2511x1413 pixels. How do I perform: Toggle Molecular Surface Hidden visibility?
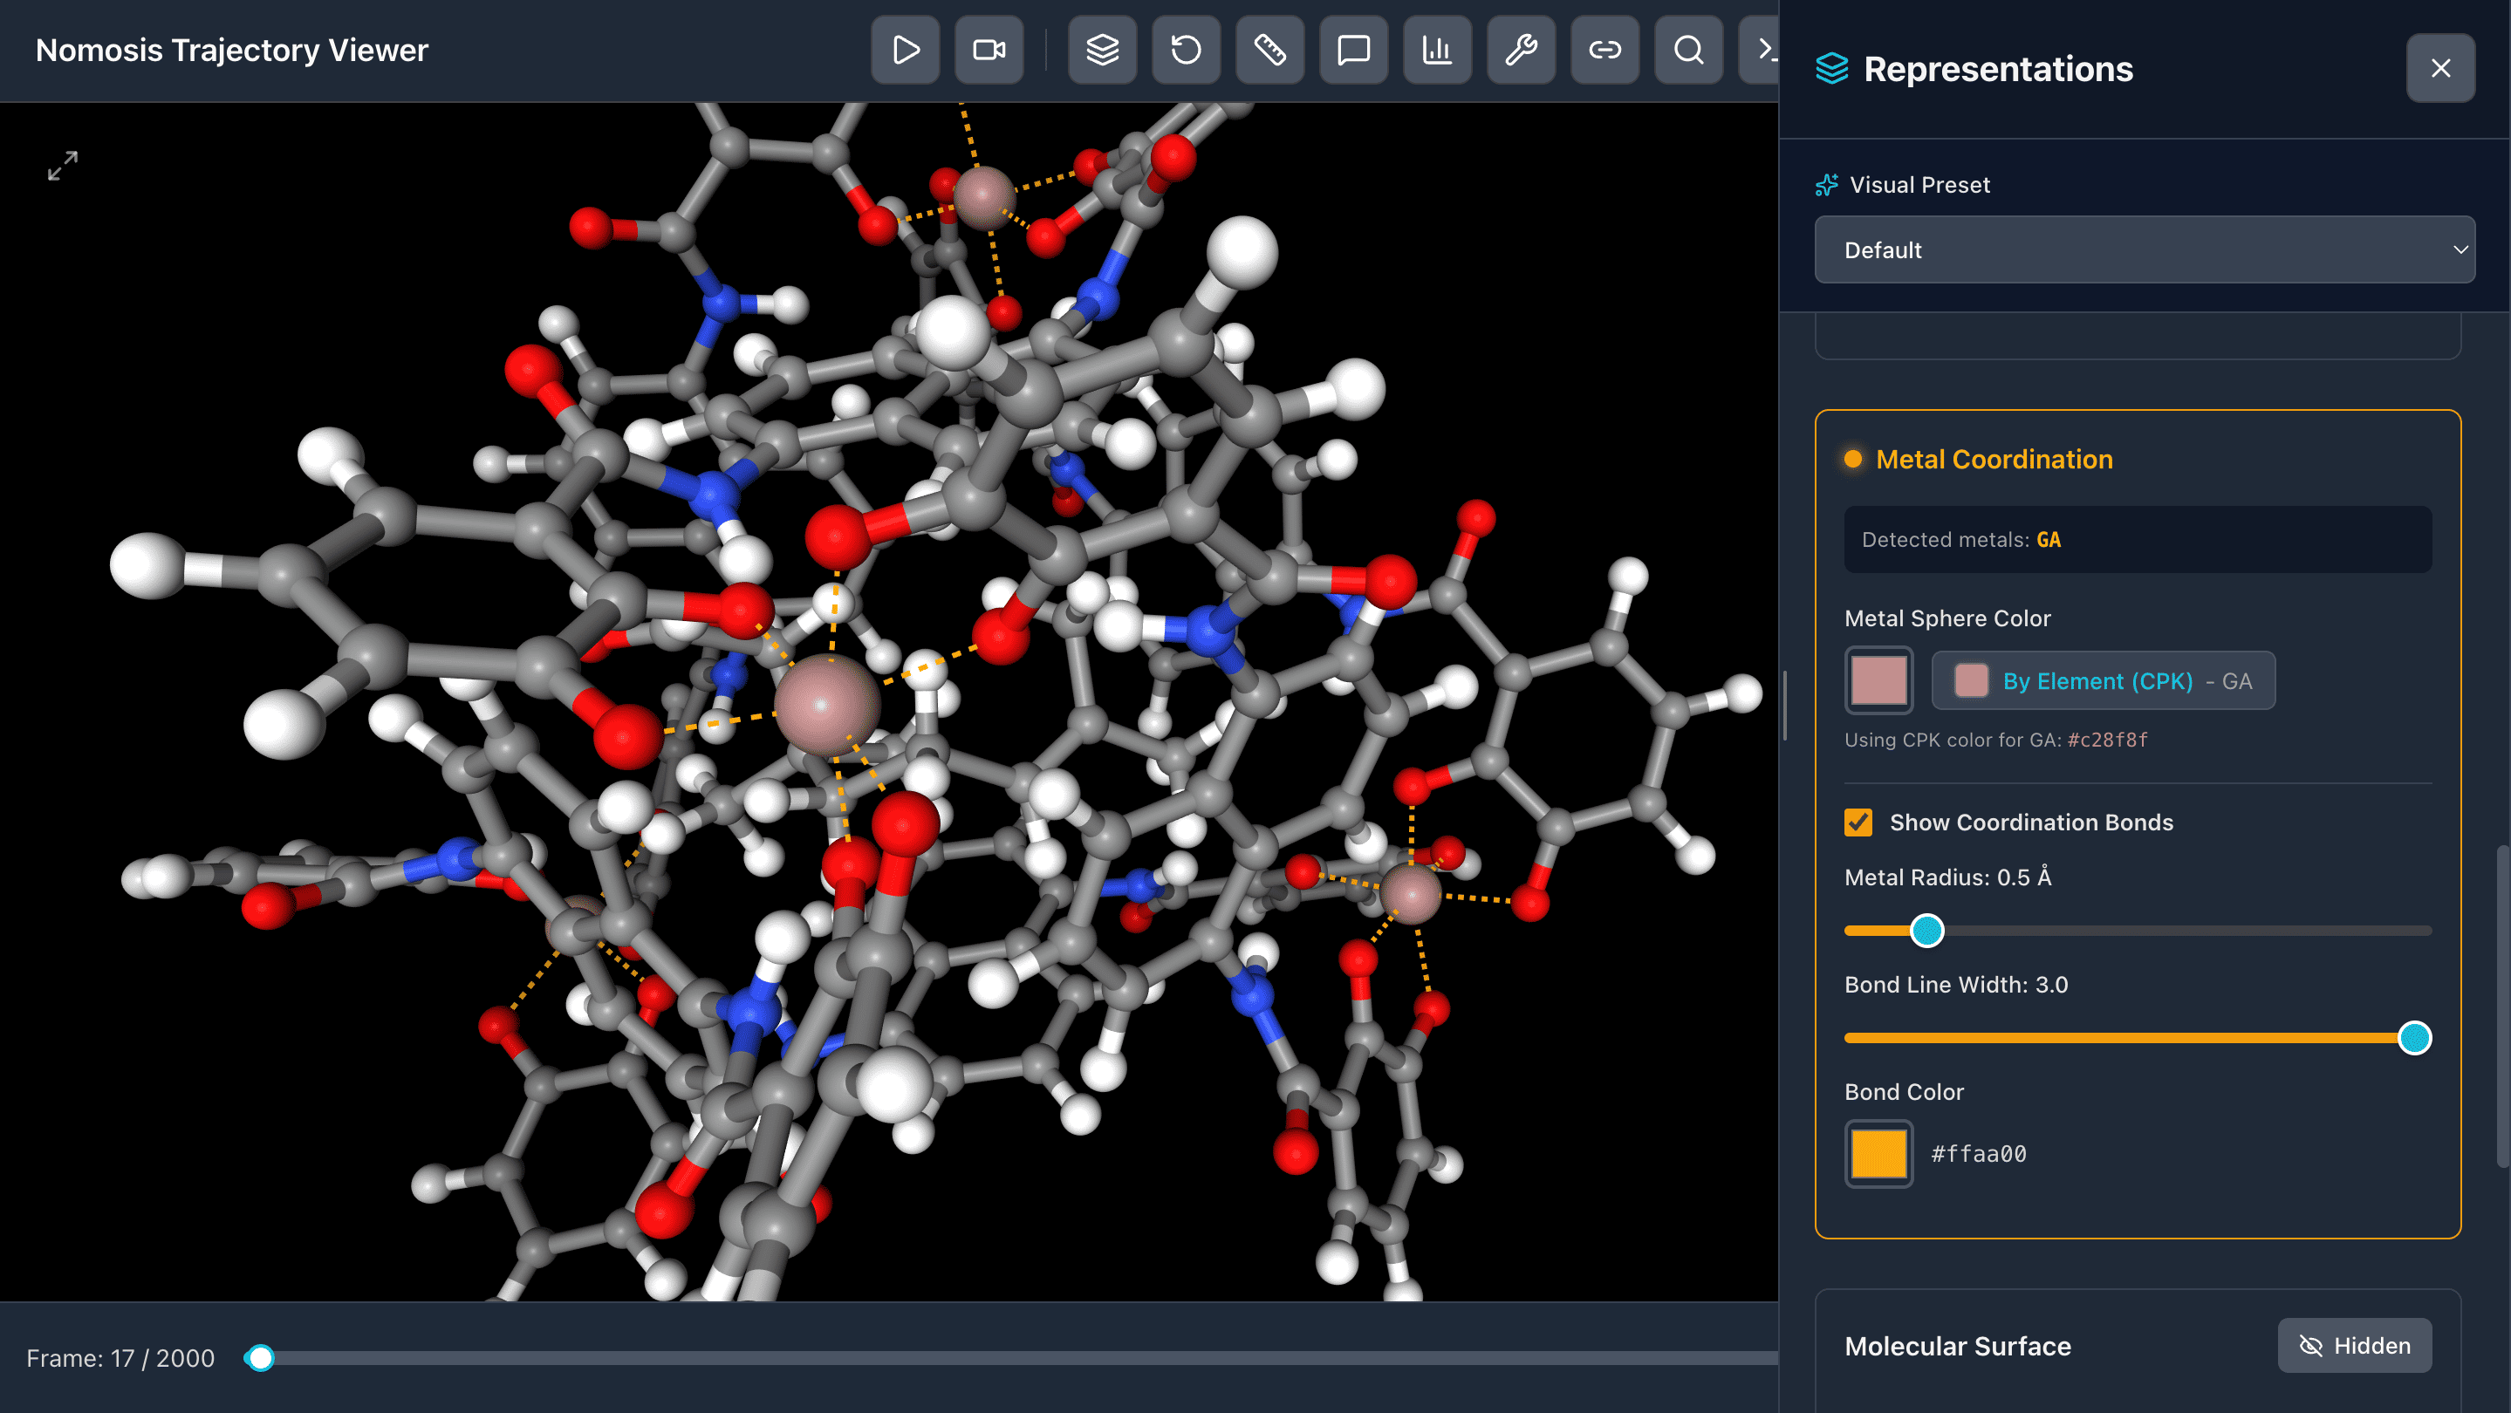click(x=2353, y=1346)
